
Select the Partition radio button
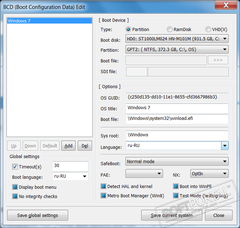[128, 29]
